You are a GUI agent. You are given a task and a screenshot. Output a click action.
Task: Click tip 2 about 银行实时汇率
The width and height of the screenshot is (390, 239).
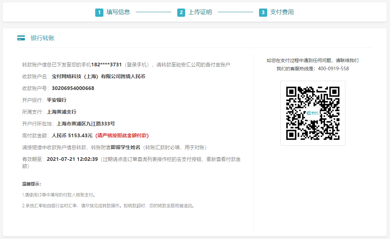pos(108,206)
